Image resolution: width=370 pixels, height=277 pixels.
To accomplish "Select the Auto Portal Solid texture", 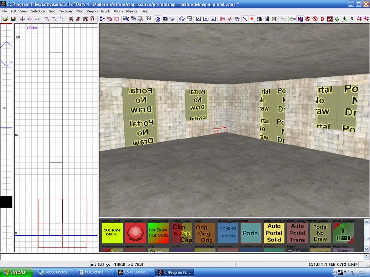I will (x=274, y=233).
